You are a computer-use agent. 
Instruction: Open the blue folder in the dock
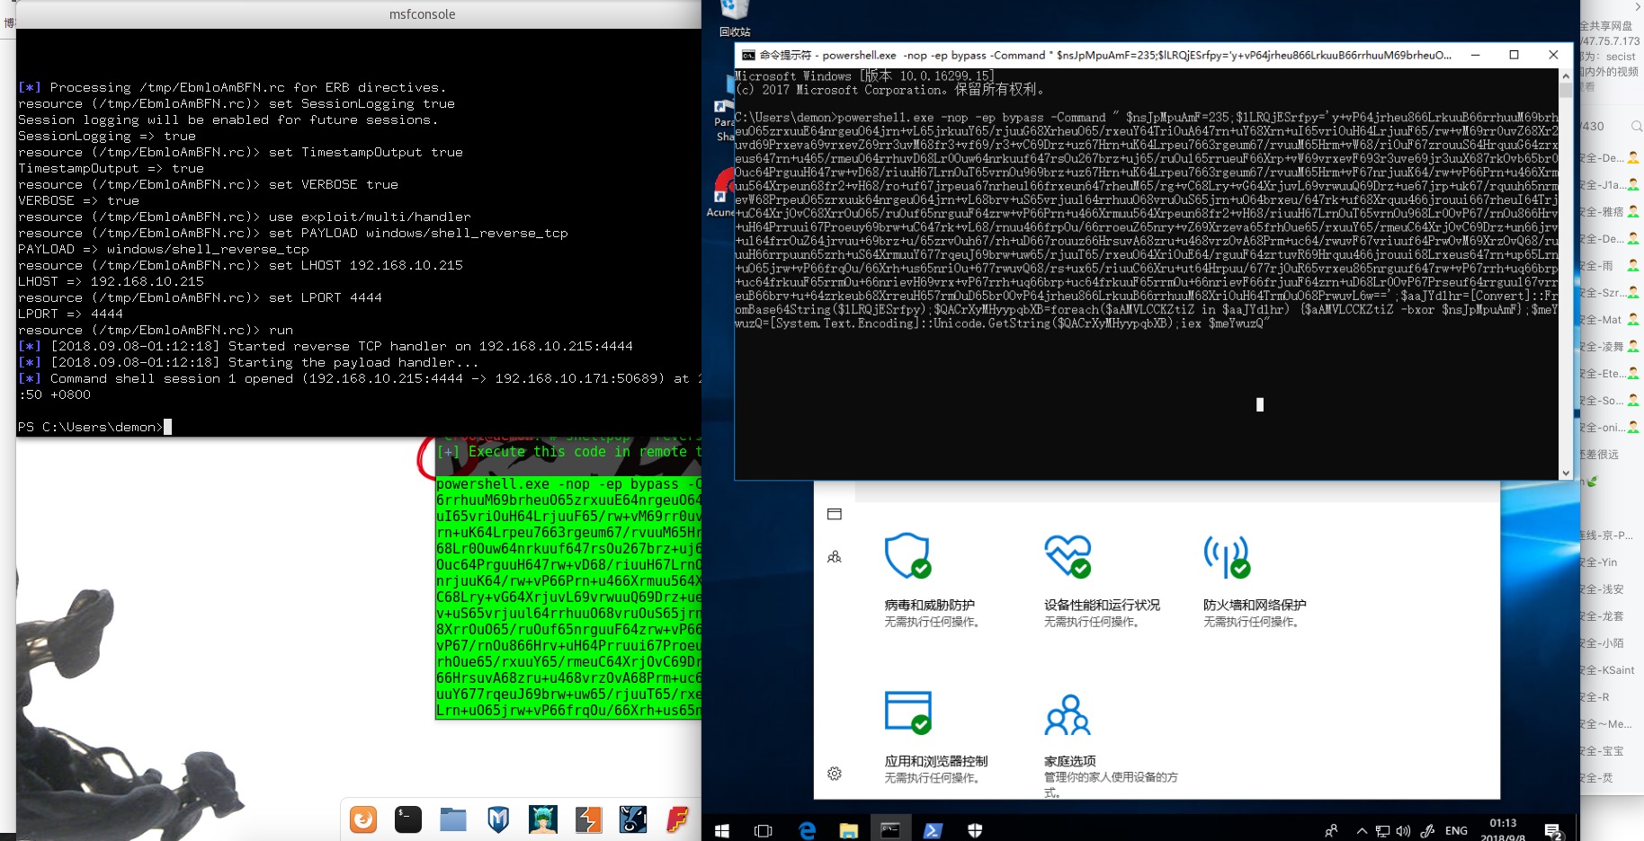click(453, 819)
